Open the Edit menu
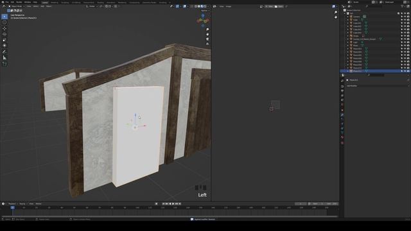This screenshot has height=231, width=411. pos(12,2)
